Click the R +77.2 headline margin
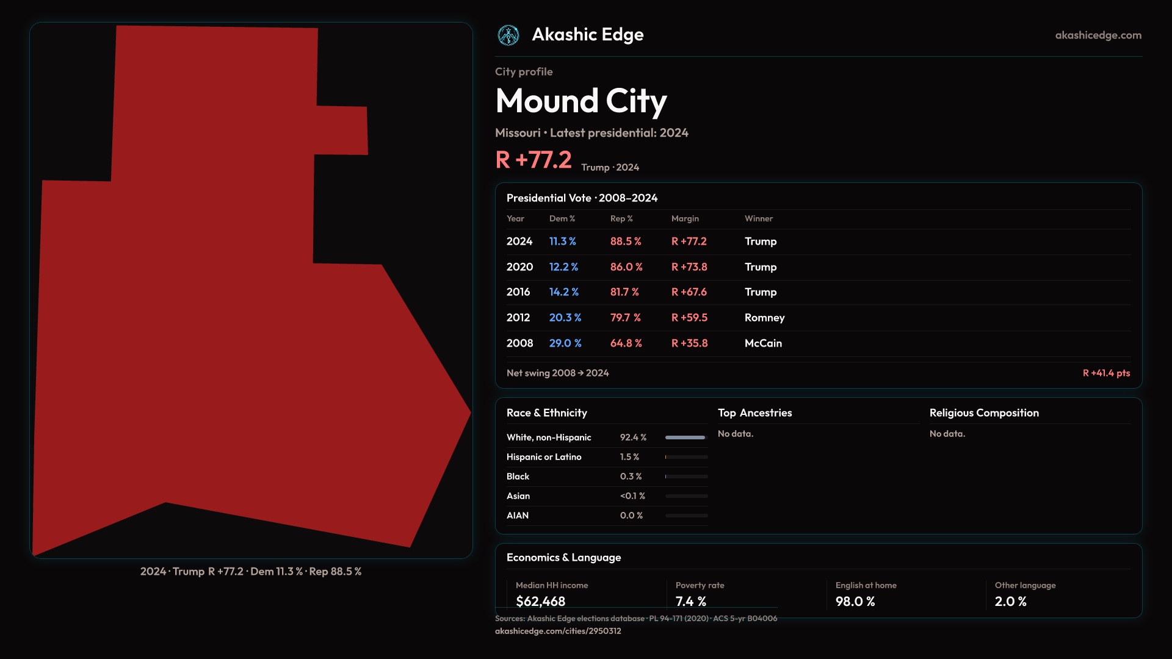Image resolution: width=1172 pixels, height=659 pixels. pos(533,160)
